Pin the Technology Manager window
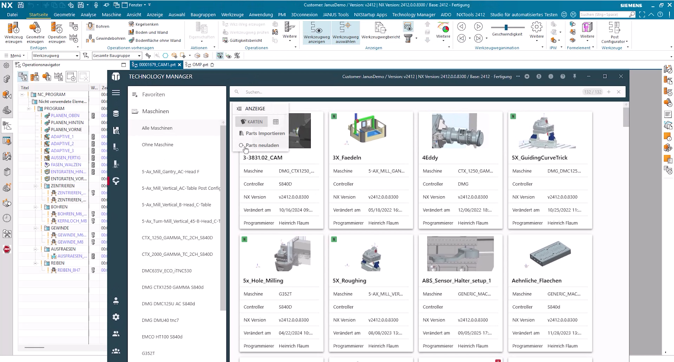Viewport: 674px width, 362px height. [x=574, y=76]
